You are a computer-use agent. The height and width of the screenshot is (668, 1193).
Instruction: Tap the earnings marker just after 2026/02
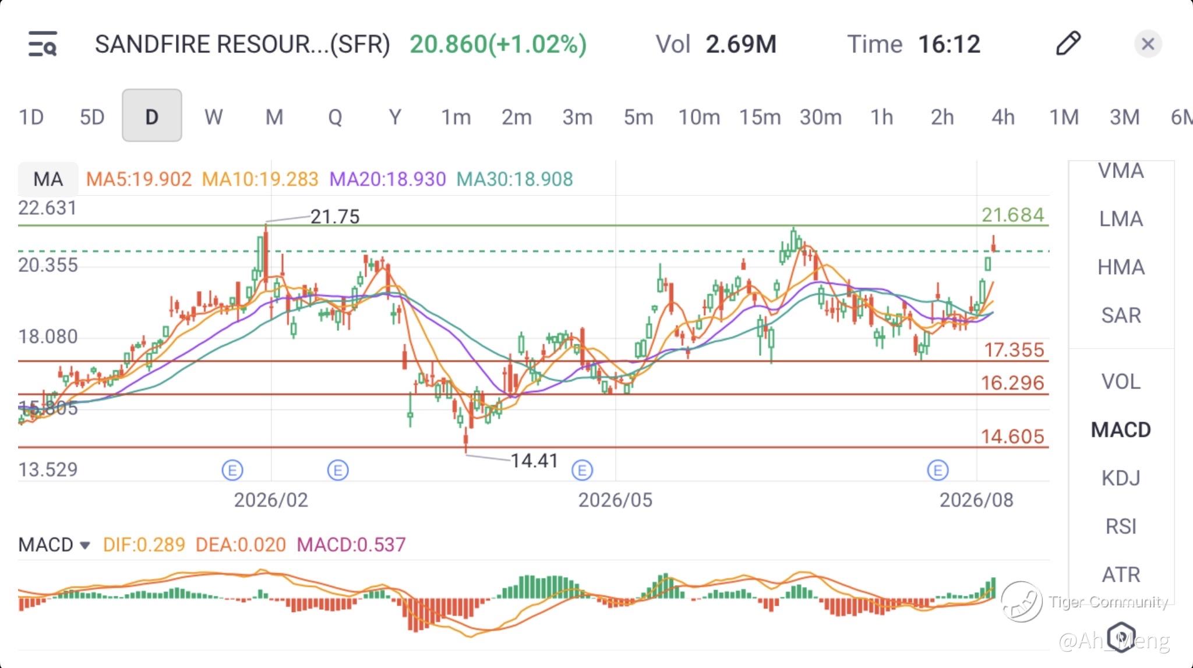point(338,470)
